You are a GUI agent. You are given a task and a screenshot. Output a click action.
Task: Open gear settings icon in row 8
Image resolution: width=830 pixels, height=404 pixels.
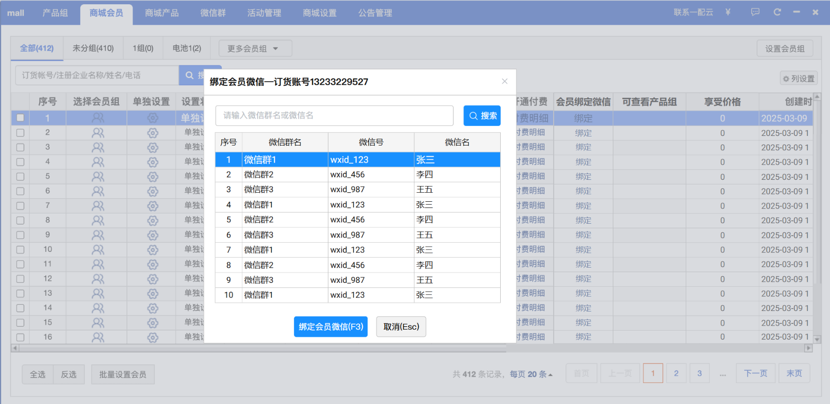tap(153, 220)
